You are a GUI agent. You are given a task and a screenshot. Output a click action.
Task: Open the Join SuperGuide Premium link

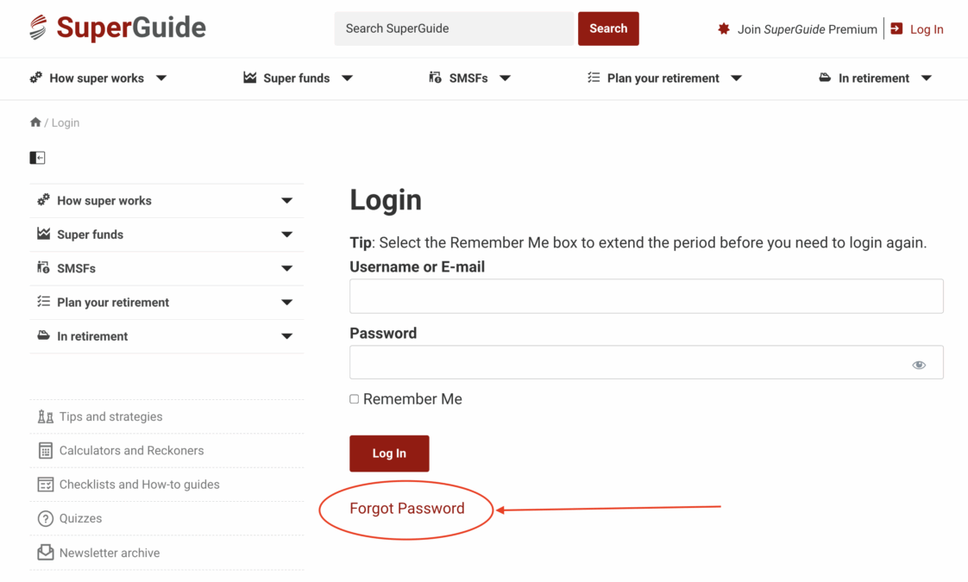pyautogui.click(x=807, y=29)
